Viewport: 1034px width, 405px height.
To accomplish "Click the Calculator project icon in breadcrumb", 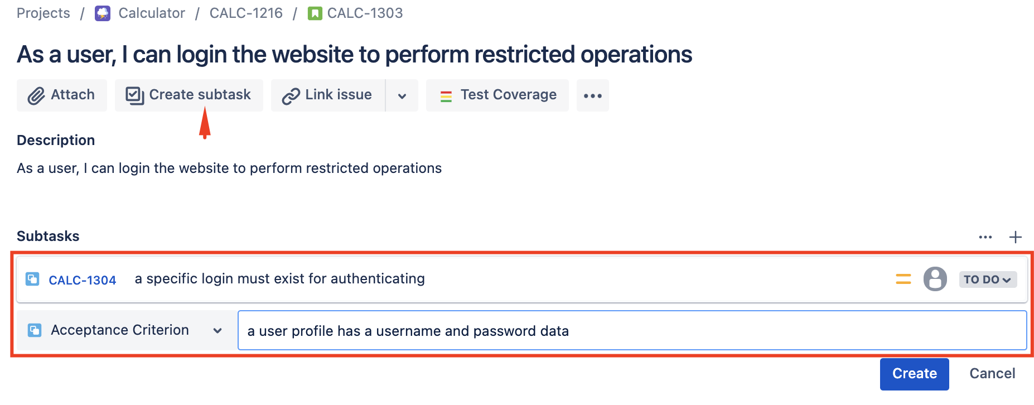I will tap(103, 13).
